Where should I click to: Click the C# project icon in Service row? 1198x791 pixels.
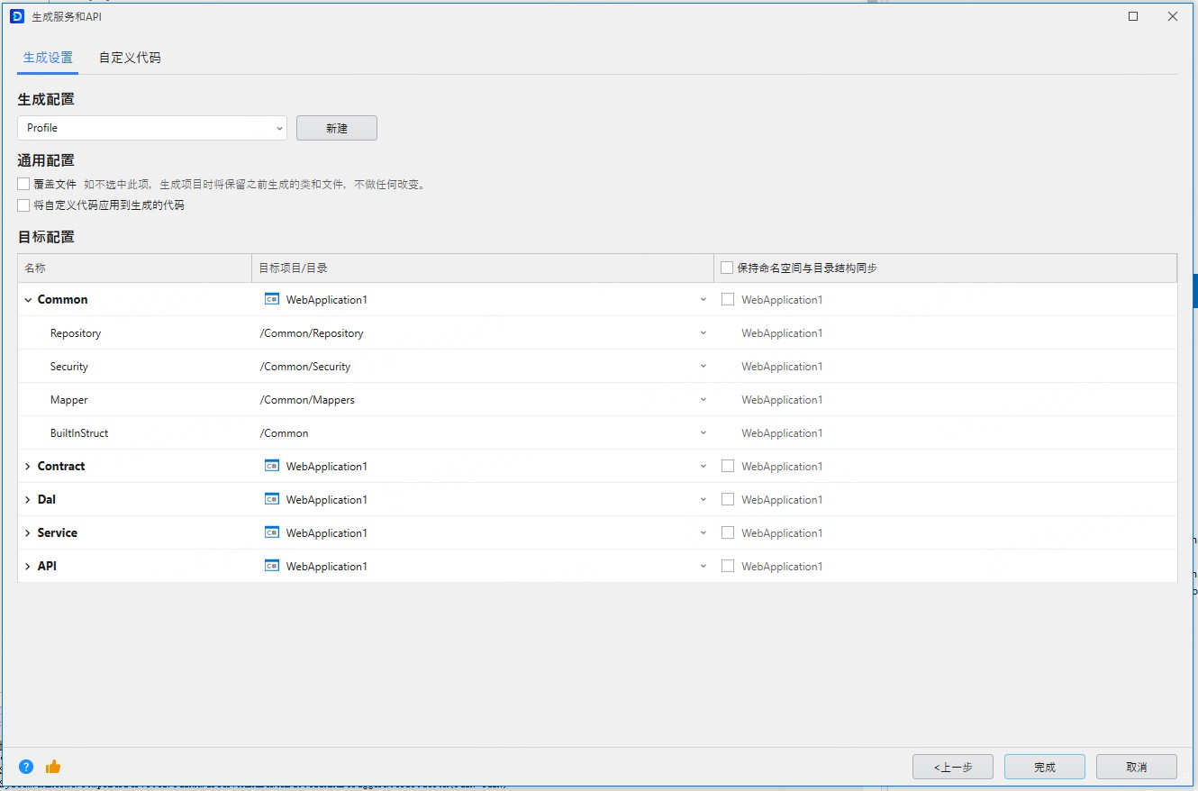pyautogui.click(x=271, y=532)
